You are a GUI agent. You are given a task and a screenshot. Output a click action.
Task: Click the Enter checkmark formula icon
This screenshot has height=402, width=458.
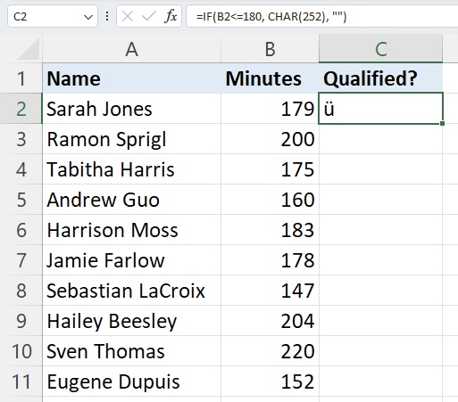coord(149,16)
